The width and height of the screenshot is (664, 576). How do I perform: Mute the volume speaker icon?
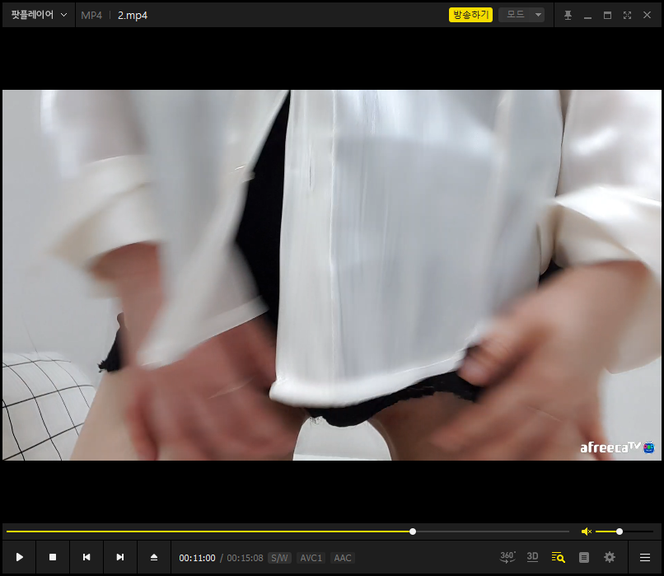[586, 532]
